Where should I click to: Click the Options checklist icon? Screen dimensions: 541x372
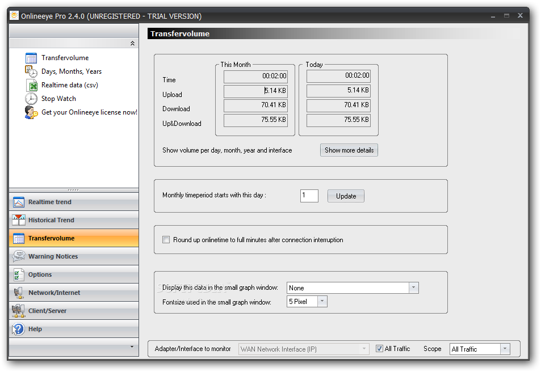tap(19, 274)
